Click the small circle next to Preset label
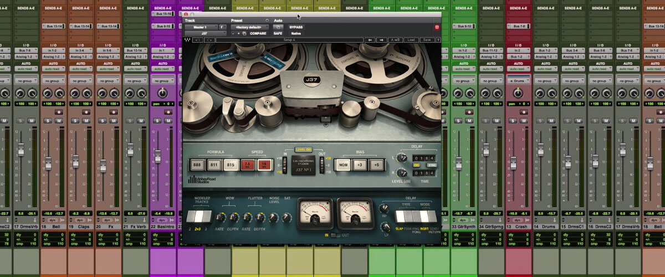 267,20
